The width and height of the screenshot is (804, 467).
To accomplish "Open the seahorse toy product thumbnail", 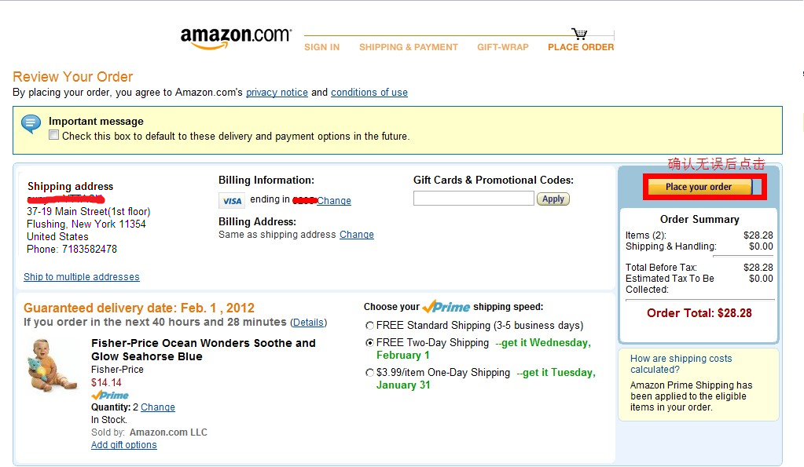I will coord(51,365).
